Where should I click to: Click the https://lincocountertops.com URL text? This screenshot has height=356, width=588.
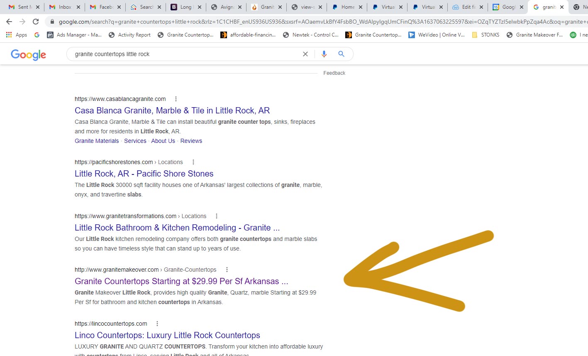pos(111,324)
